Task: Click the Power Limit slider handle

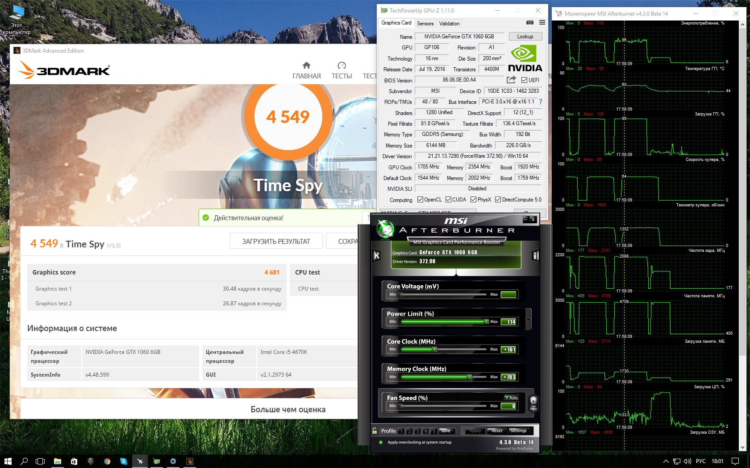Action: (x=486, y=321)
